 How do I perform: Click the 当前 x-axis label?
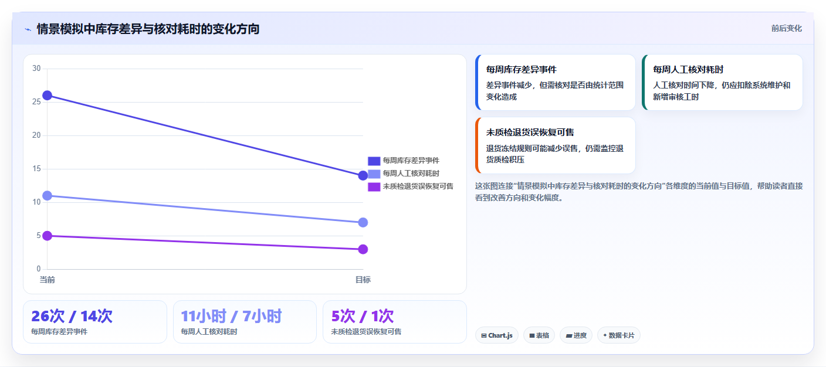pos(48,280)
